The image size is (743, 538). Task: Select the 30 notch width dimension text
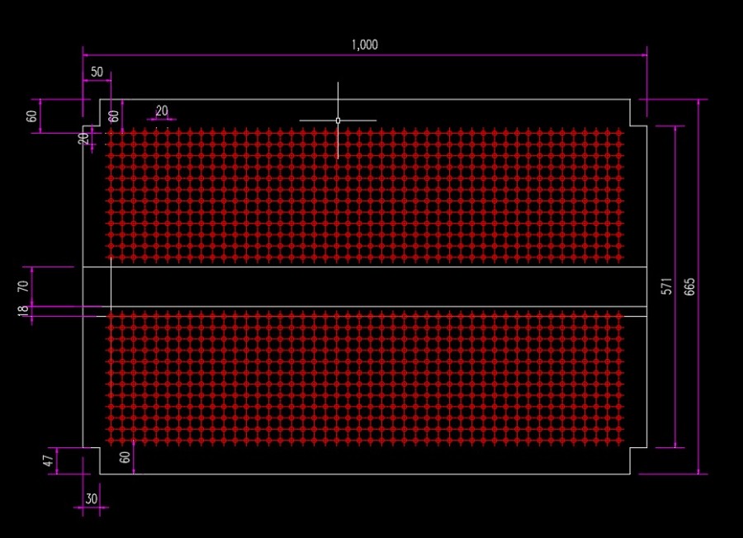[92, 498]
